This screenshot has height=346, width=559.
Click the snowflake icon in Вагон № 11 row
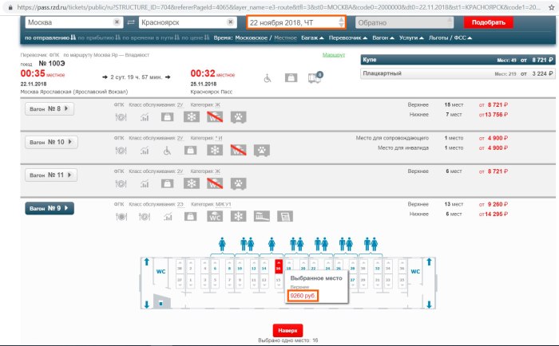[192, 183]
